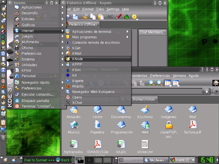The height and width of the screenshot is (164, 219).
Task: Switch to icon view in Konqueror toolbar
Action: point(168,83)
